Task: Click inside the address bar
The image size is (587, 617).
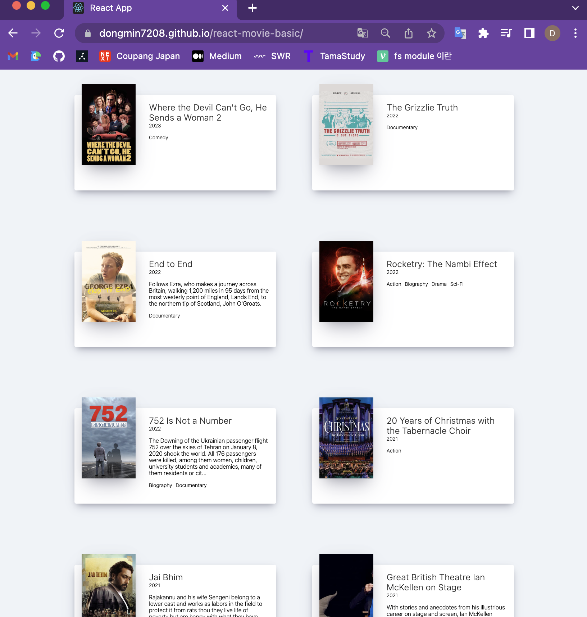Action: (216, 33)
